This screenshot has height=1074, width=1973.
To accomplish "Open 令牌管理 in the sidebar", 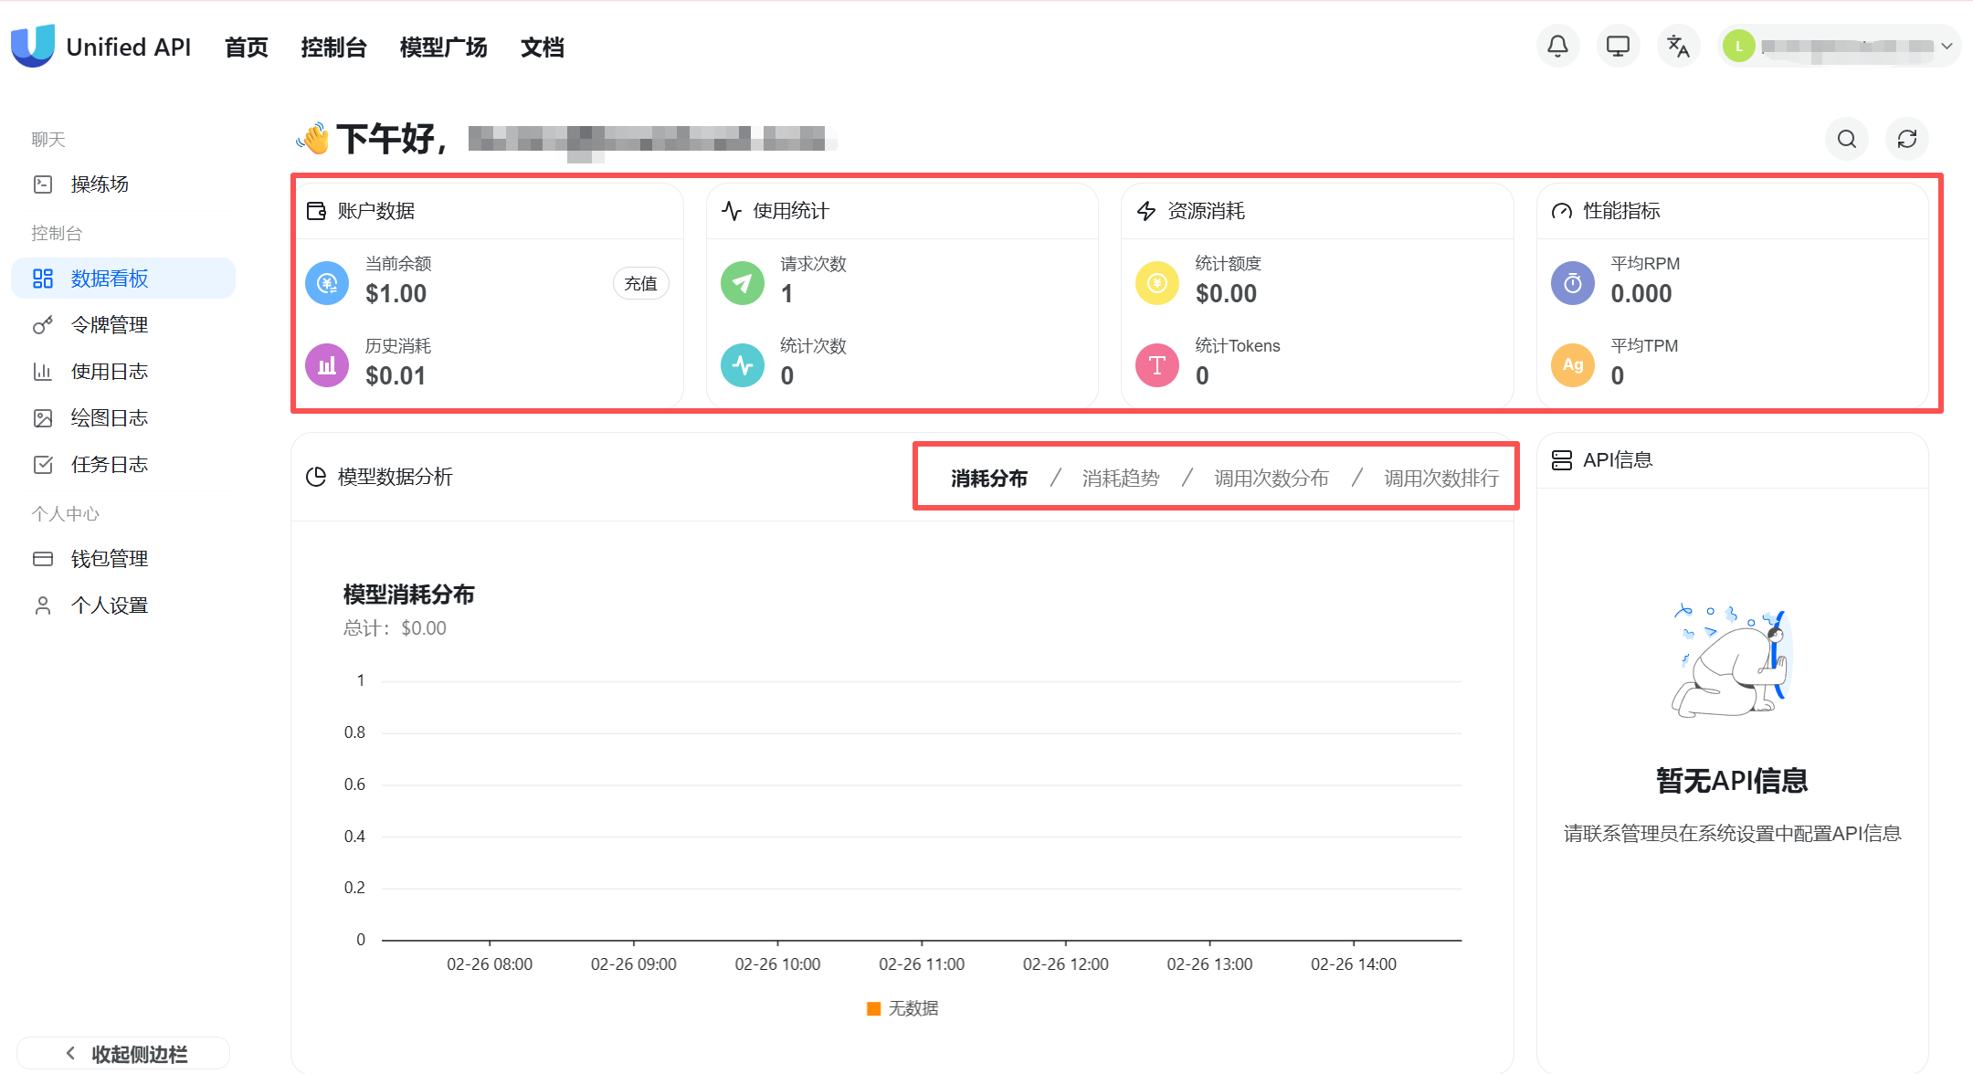I will 109,324.
